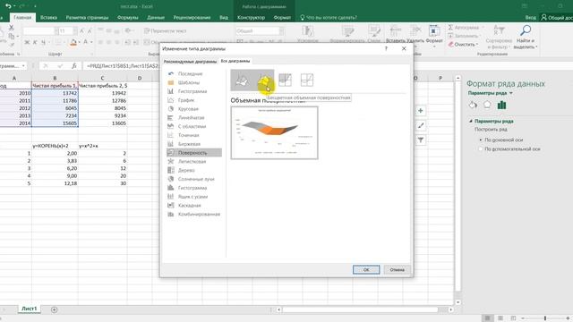Screen dimensions: 573x322
Task: Open Series Options bar chart icon
Action: (501, 106)
